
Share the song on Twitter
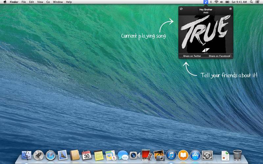click(192, 56)
